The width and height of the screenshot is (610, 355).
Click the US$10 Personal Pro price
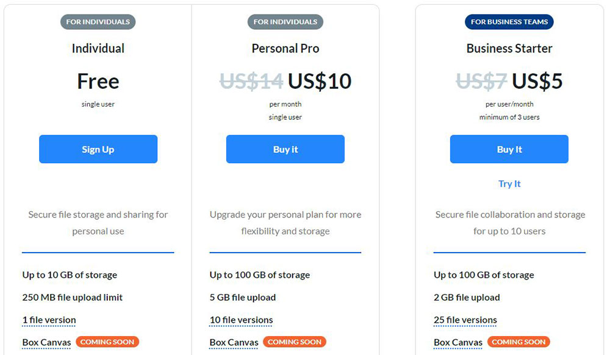pyautogui.click(x=320, y=82)
